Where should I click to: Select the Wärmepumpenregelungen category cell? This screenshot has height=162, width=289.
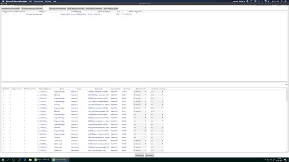point(34,14)
